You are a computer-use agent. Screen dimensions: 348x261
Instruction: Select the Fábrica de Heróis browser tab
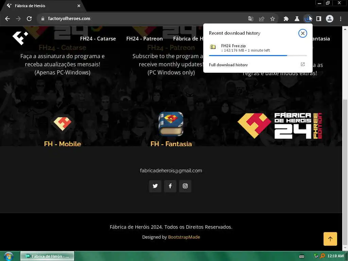click(43, 6)
